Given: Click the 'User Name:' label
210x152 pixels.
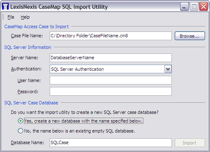Looking at the screenshot, I should [29, 80].
